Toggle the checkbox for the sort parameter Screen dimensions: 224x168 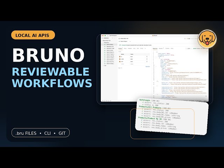(x=120, y=62)
